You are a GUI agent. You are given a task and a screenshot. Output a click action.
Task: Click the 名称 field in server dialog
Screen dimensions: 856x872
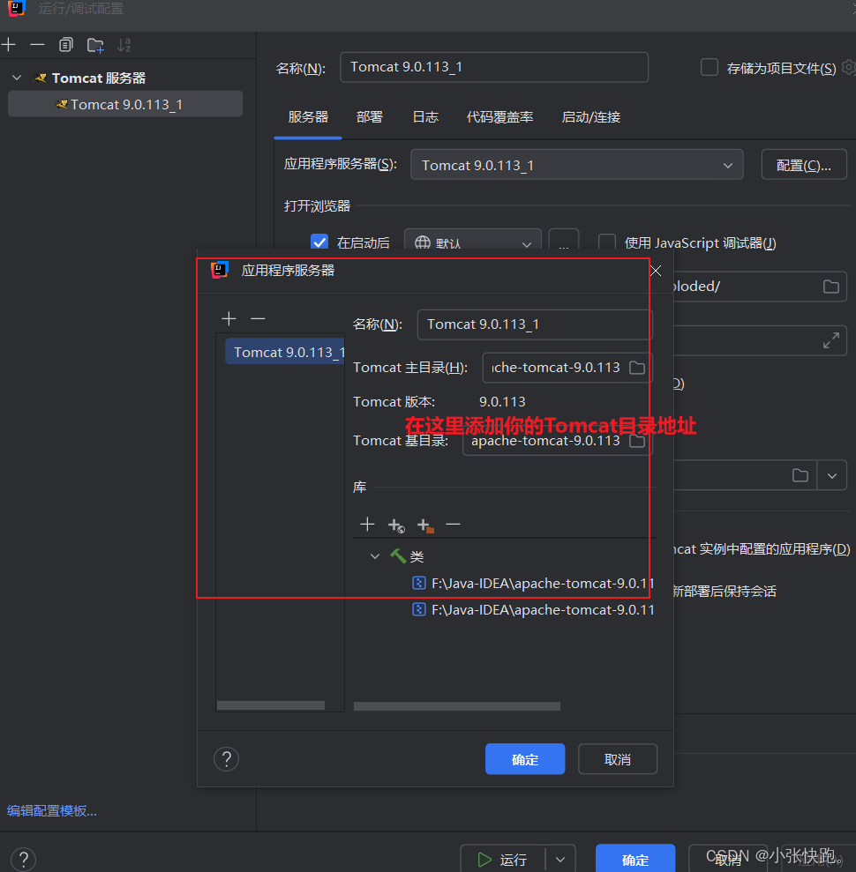coord(534,324)
